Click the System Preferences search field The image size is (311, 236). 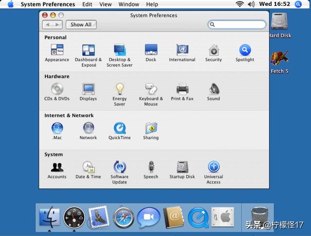tap(237, 24)
